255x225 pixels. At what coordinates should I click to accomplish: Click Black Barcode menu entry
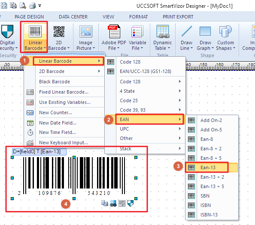coord(64,82)
